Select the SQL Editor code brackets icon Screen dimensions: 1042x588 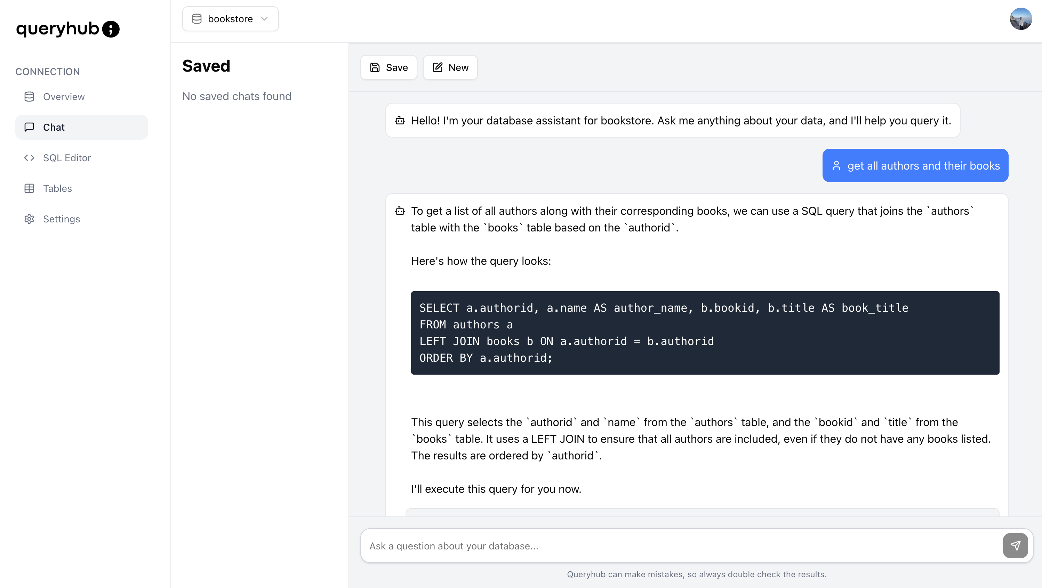point(29,158)
